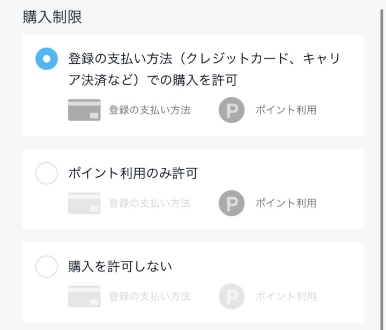Click the P point icon in the first option
Image resolution: width=386 pixels, height=330 pixels.
pyautogui.click(x=232, y=110)
